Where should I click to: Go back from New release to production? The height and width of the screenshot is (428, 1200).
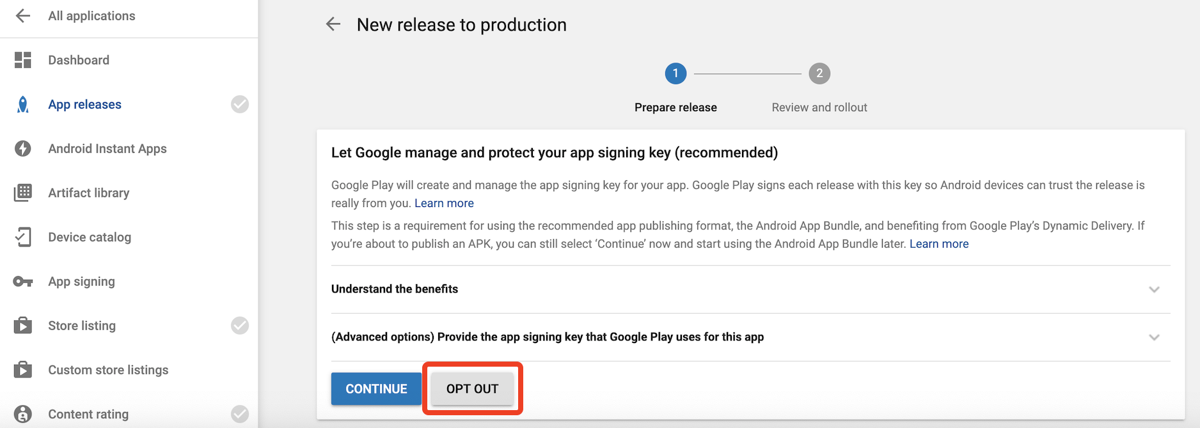click(333, 24)
